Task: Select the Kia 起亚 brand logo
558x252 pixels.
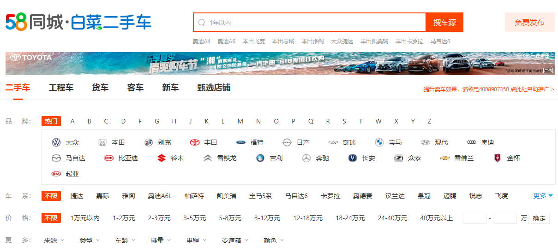Action: coord(56,174)
